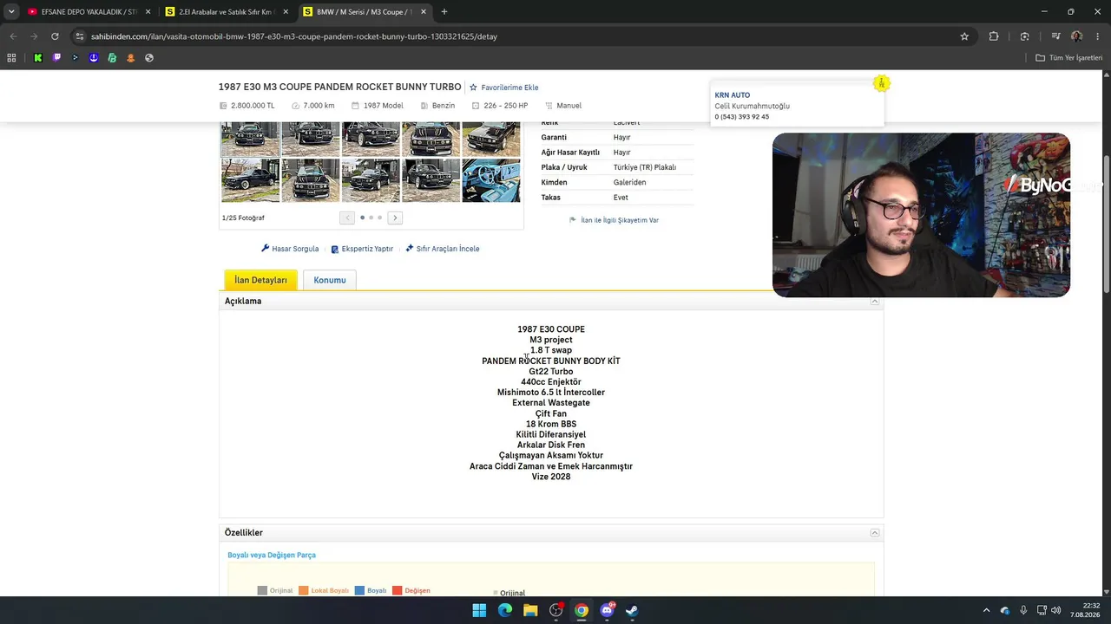The image size is (1111, 624).
Task: Open Discord from the taskbar
Action: pyautogui.click(x=607, y=610)
